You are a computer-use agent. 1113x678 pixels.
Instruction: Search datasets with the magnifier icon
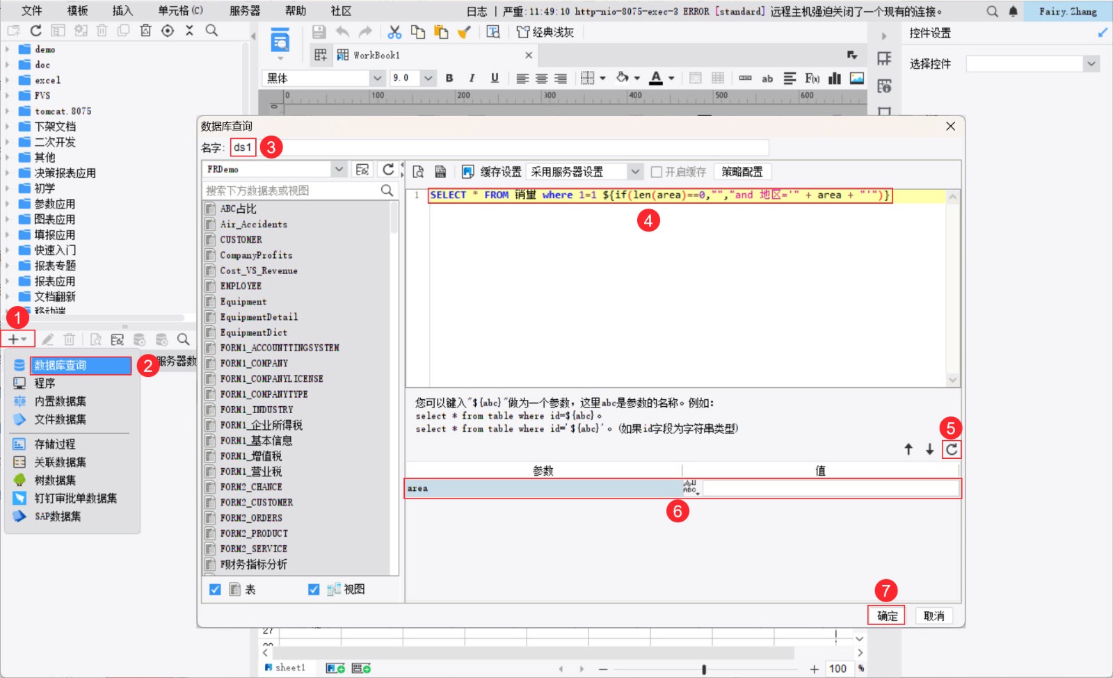[183, 339]
